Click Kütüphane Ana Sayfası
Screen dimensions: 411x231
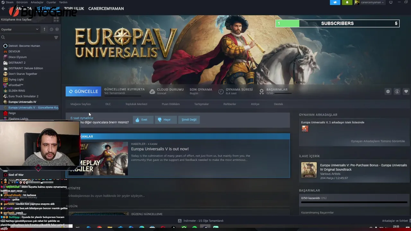[16, 19]
